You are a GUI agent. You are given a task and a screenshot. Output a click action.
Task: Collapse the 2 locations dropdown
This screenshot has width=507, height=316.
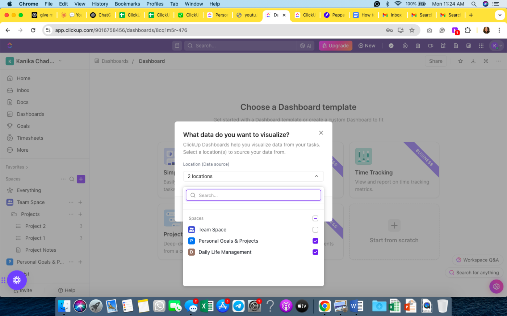tap(316, 176)
